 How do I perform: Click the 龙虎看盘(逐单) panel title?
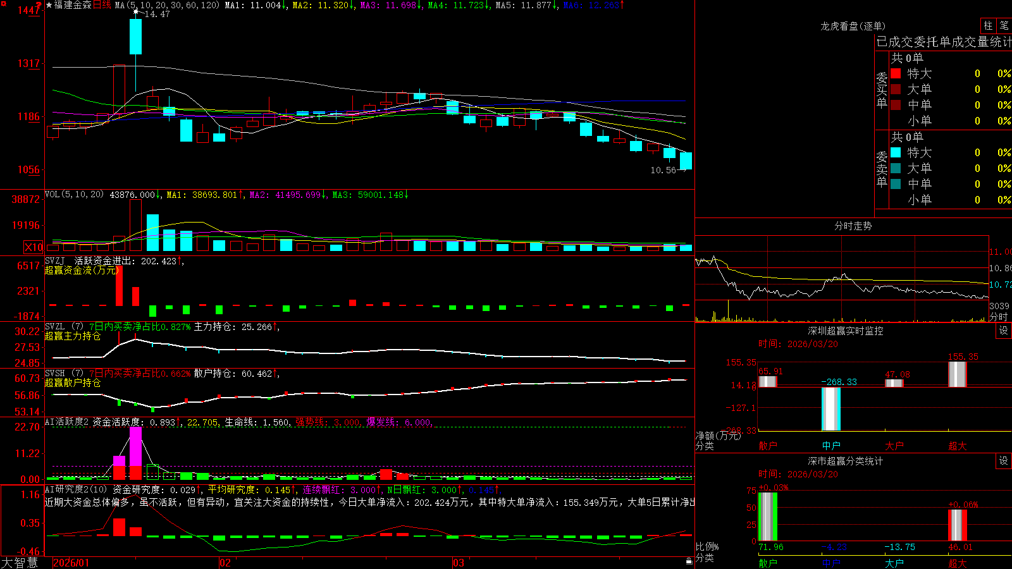tap(853, 26)
